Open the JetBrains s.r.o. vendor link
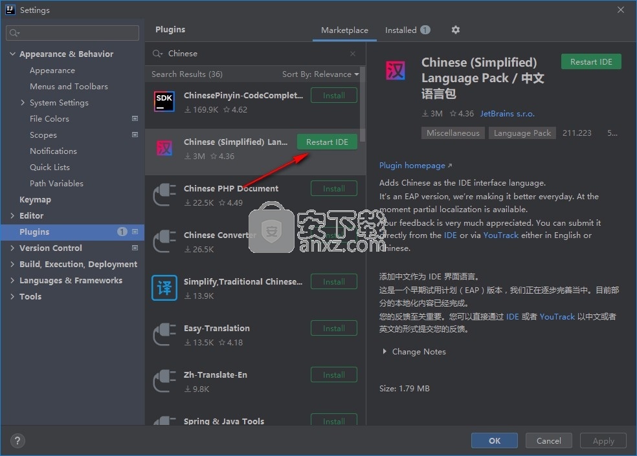 point(507,114)
